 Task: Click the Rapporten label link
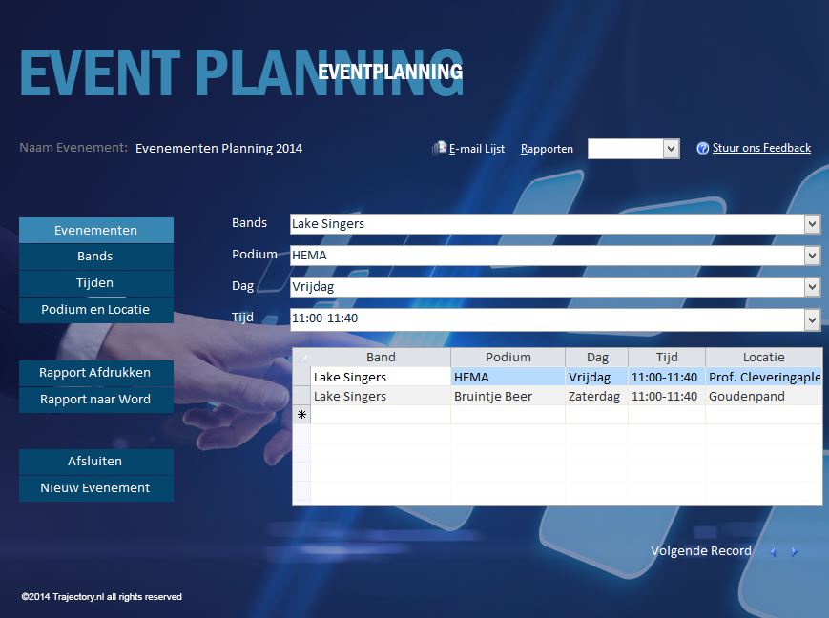pyautogui.click(x=547, y=149)
